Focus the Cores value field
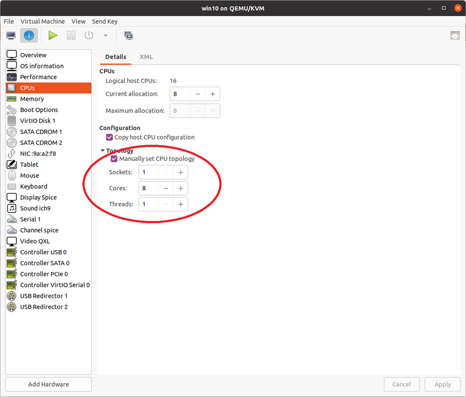This screenshot has height=397, width=466. [148, 189]
